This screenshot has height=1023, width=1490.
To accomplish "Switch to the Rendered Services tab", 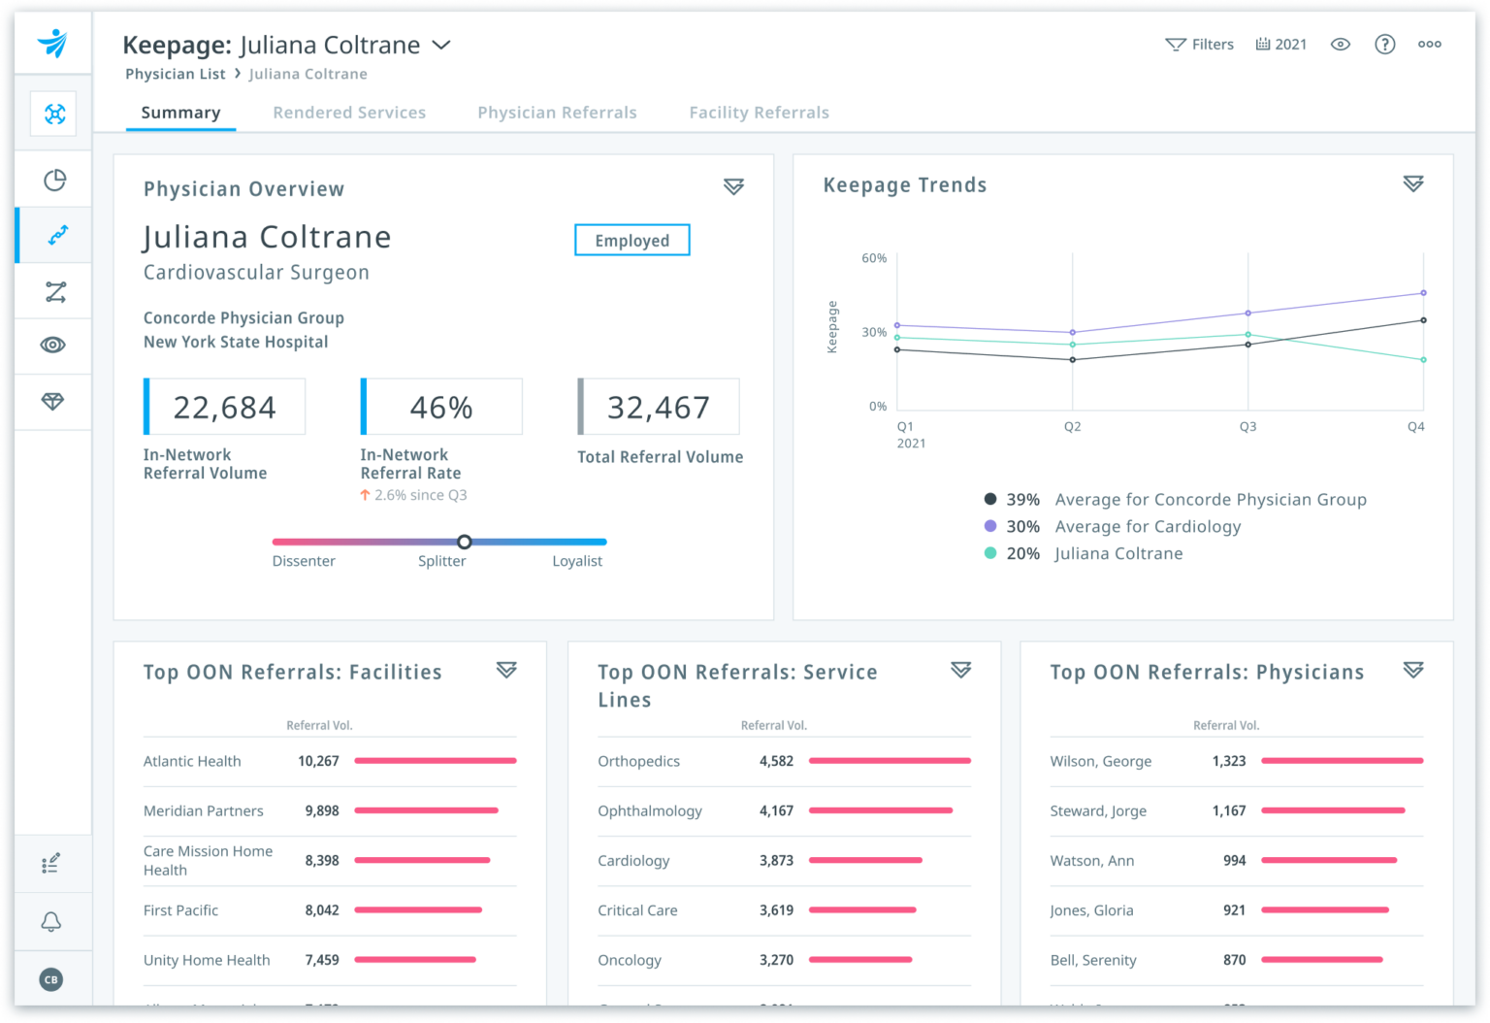I will (x=349, y=112).
